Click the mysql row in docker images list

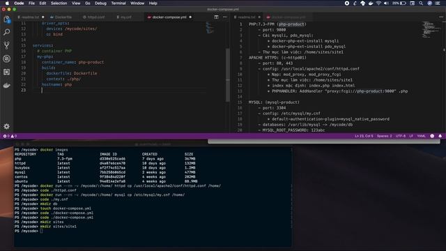pos(105,172)
